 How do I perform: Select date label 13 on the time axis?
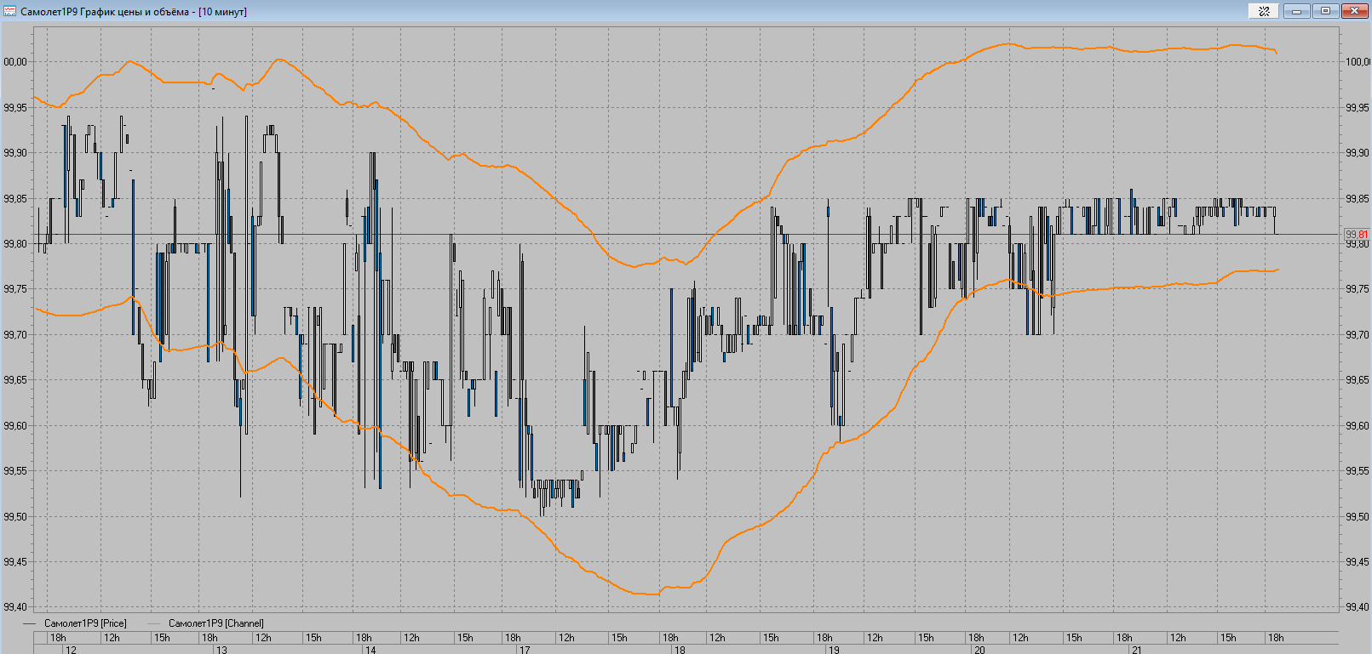222,650
